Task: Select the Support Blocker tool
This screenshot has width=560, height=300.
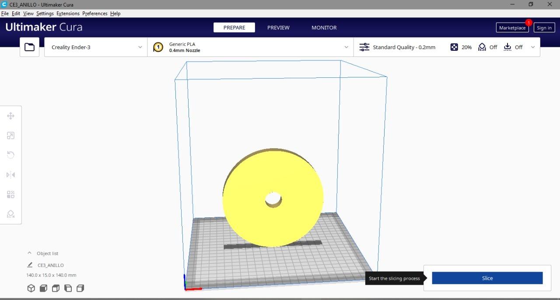Action: coord(11,214)
